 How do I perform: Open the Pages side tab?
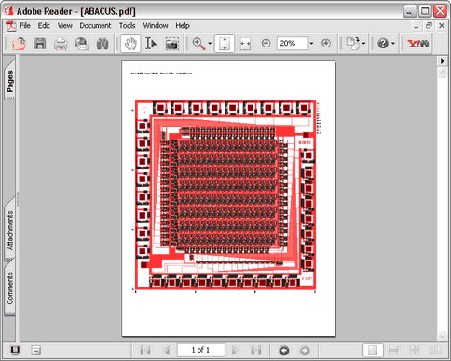[10, 80]
